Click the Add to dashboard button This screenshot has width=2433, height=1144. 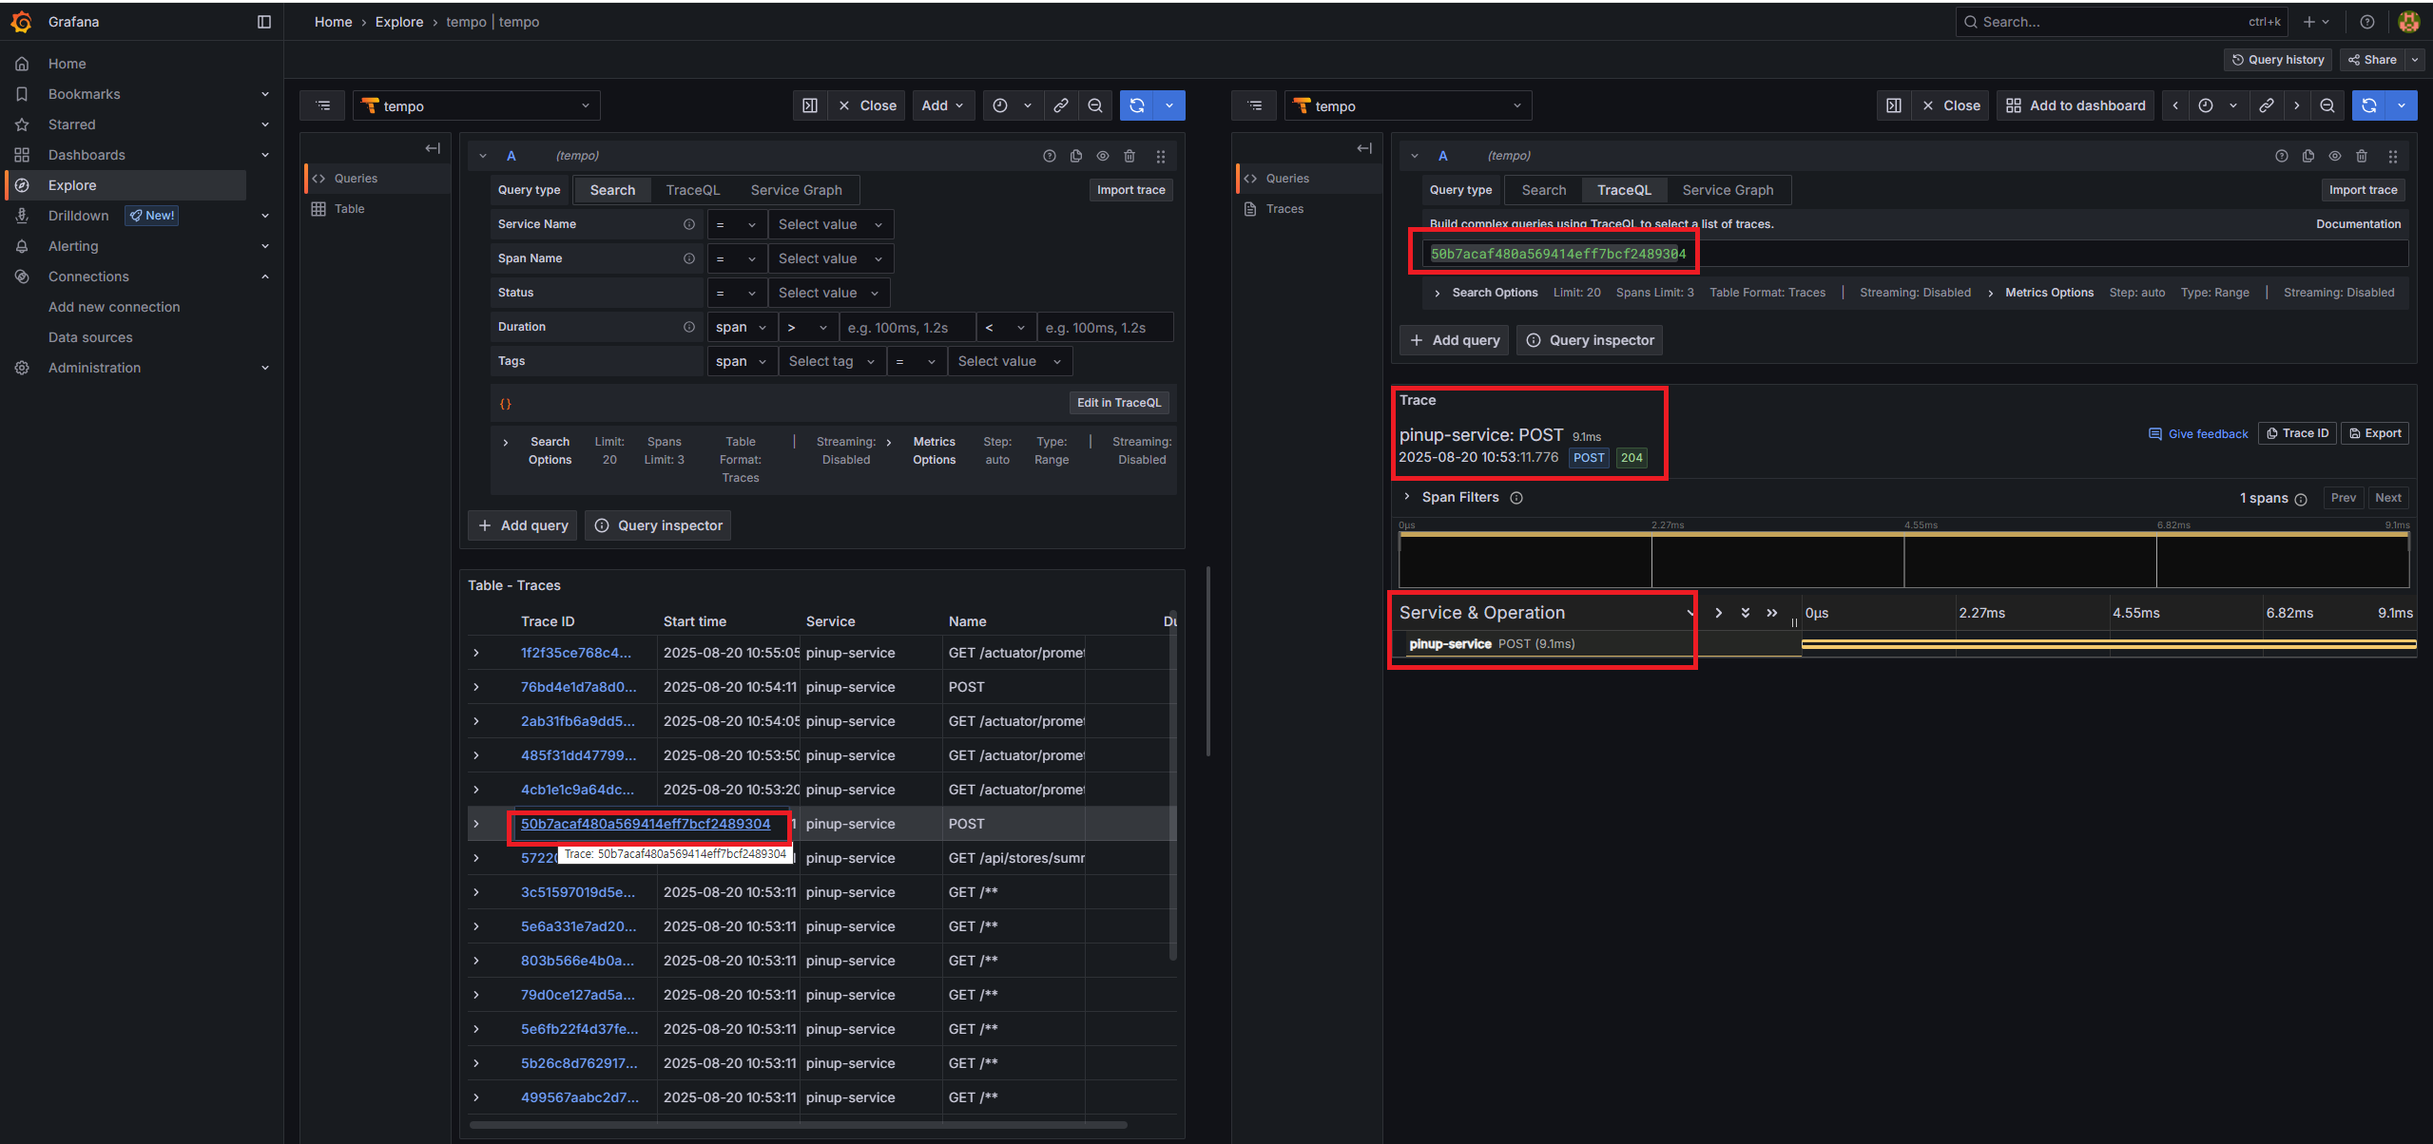(x=2076, y=105)
